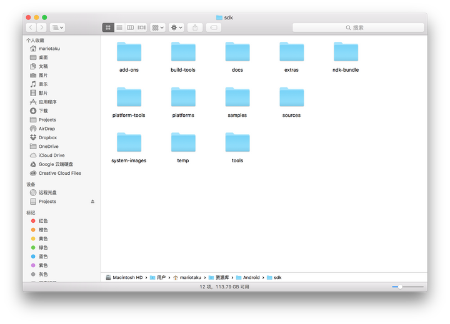Select the extras folder

pos(292,52)
